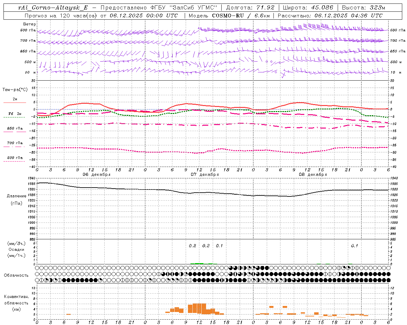Click the (гПа) unit under Давление
Image resolution: width=407 pixels, height=325 pixels.
pyautogui.click(x=17, y=203)
